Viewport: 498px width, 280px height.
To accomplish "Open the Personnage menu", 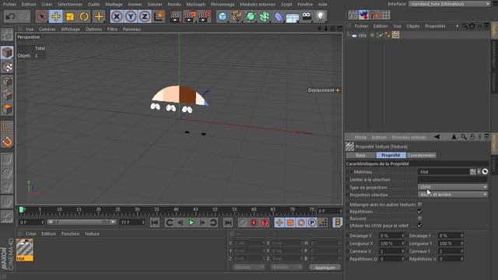I will (223, 5).
